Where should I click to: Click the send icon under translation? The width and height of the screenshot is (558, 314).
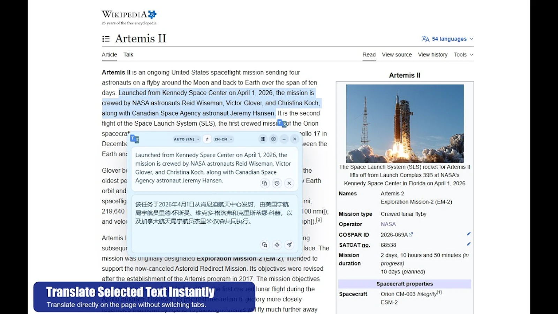click(289, 245)
